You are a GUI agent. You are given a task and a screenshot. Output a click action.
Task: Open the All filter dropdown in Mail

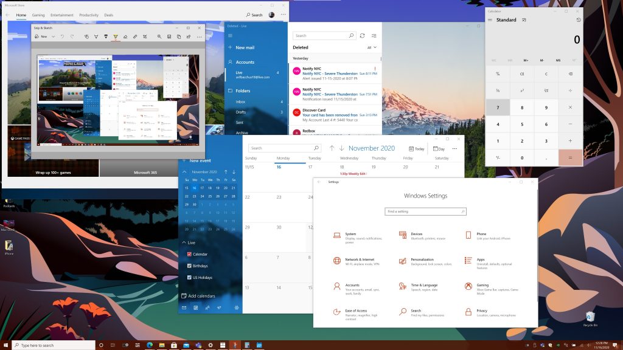click(x=372, y=47)
